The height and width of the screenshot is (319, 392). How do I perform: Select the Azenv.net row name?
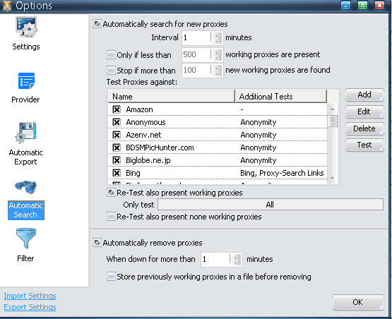click(143, 135)
